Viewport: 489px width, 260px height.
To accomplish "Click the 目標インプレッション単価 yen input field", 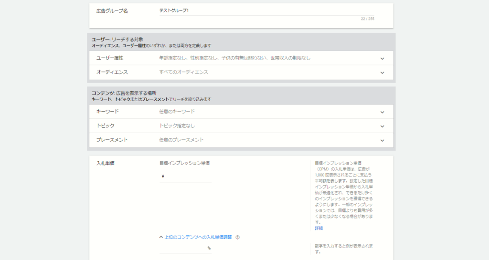I will click(185, 177).
